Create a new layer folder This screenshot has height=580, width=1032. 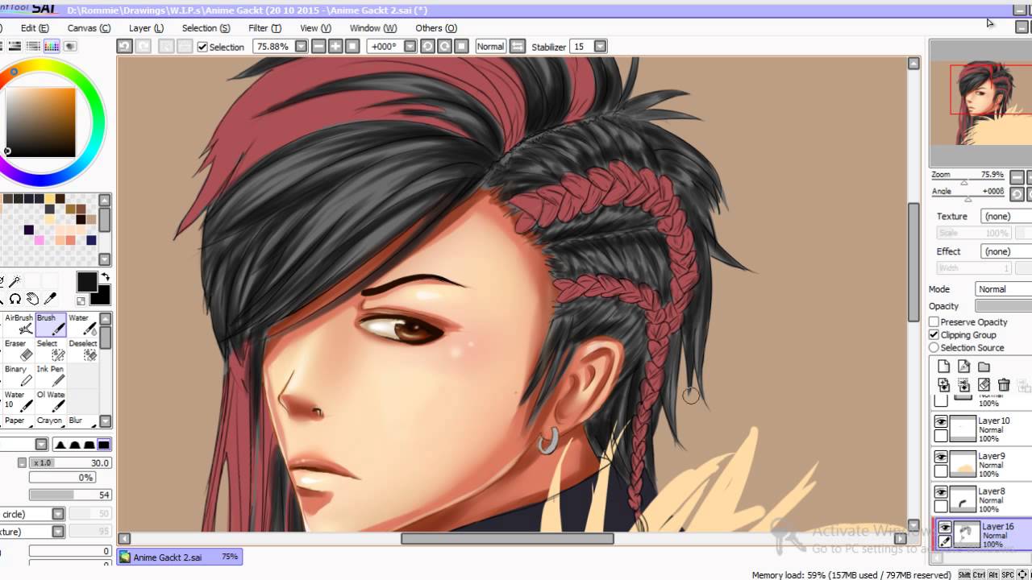pos(984,367)
